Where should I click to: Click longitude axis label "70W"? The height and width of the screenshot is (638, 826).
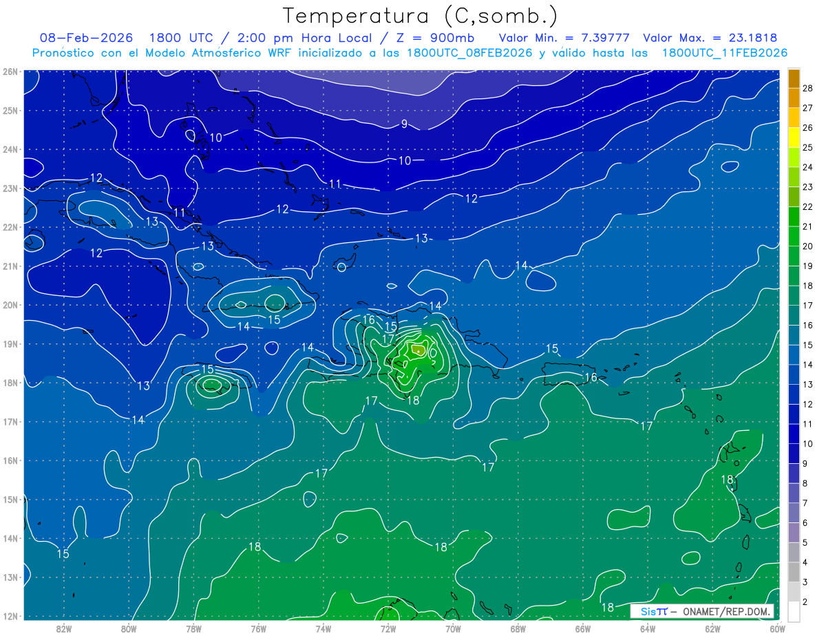pyautogui.click(x=453, y=628)
